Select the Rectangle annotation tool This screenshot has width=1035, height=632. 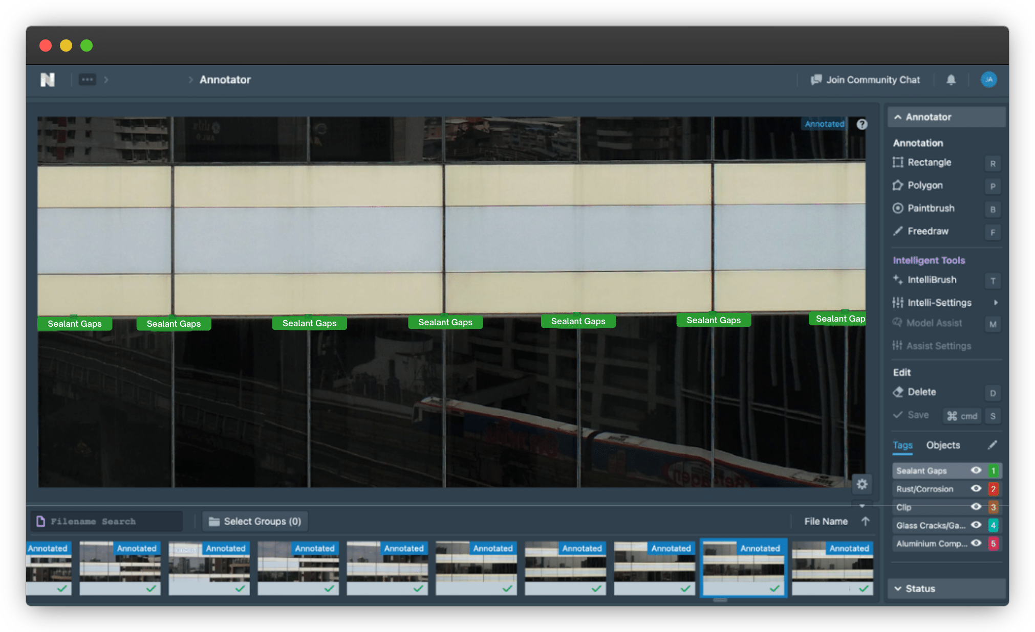tap(929, 162)
